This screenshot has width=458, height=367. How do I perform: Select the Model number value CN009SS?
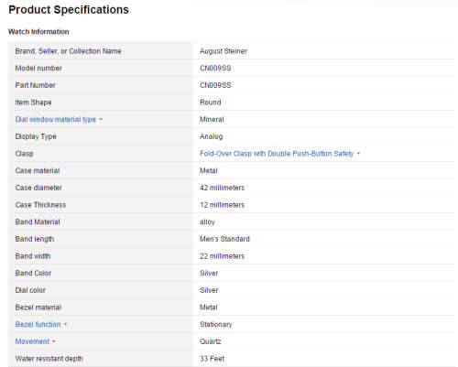pos(215,68)
